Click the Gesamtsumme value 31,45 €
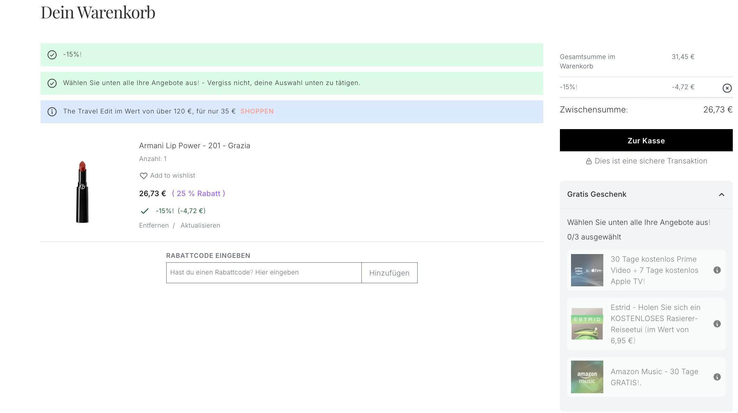 point(683,57)
